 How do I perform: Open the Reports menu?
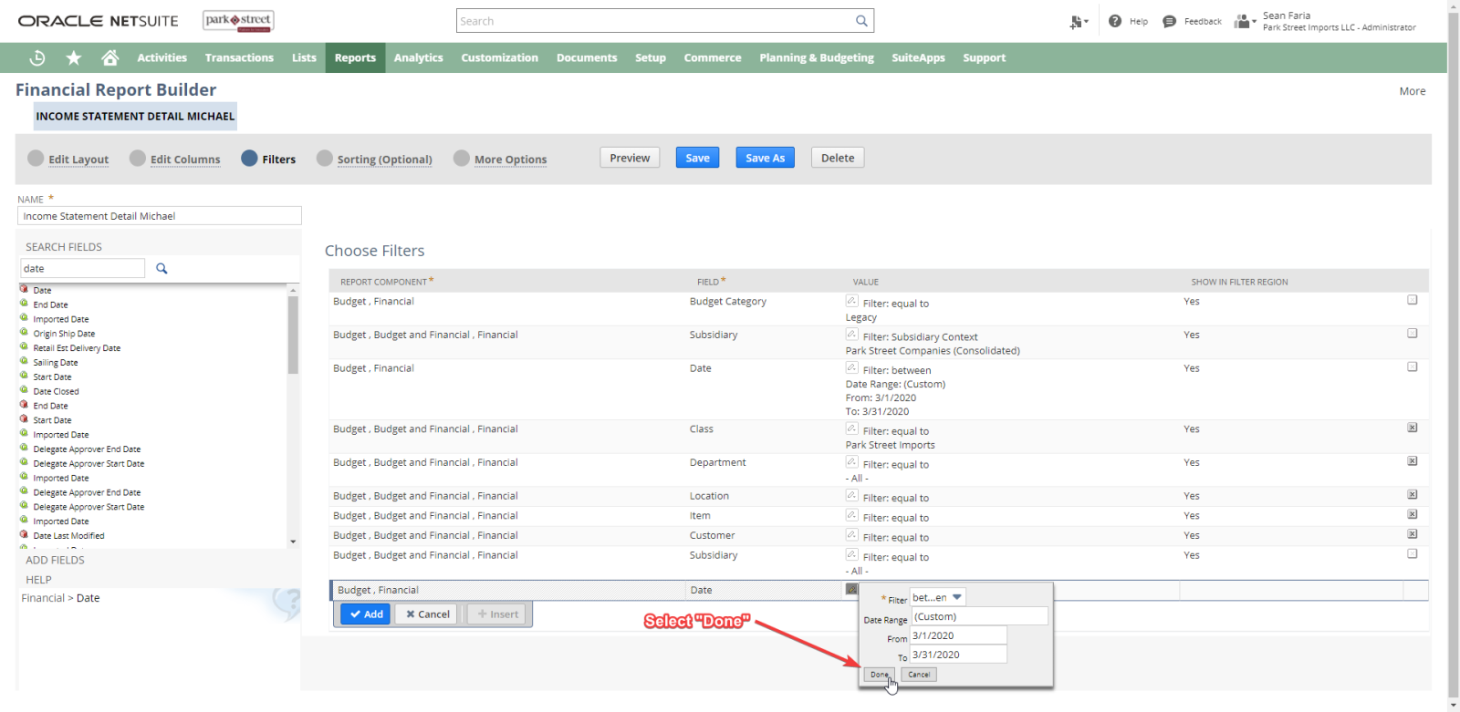(355, 57)
